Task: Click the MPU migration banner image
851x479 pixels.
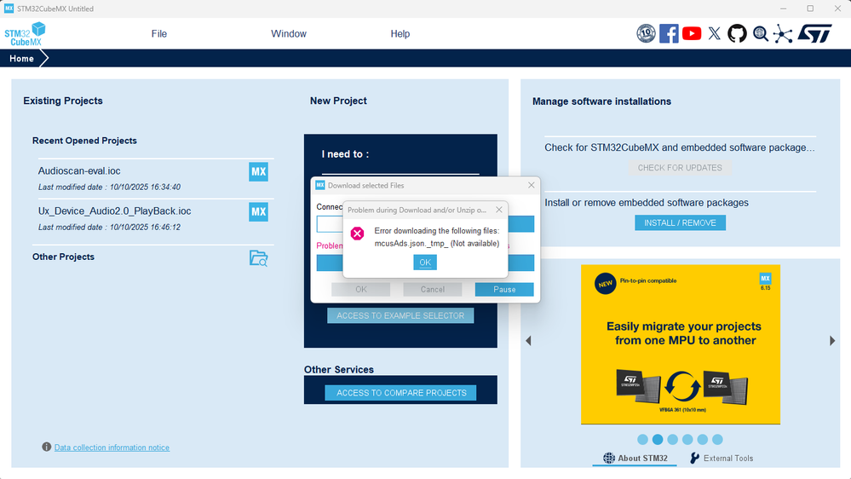Action: click(681, 344)
